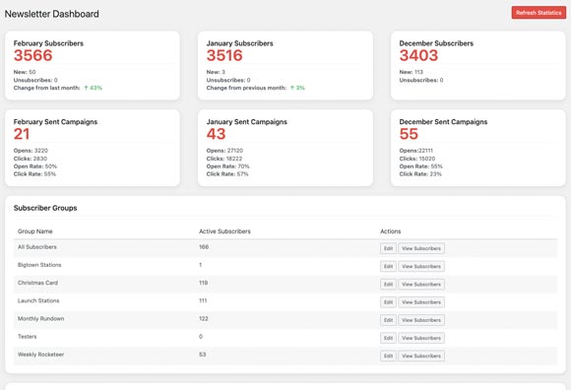Edit the Launch Stations group
Screen dimensions: 571x390
[388, 302]
